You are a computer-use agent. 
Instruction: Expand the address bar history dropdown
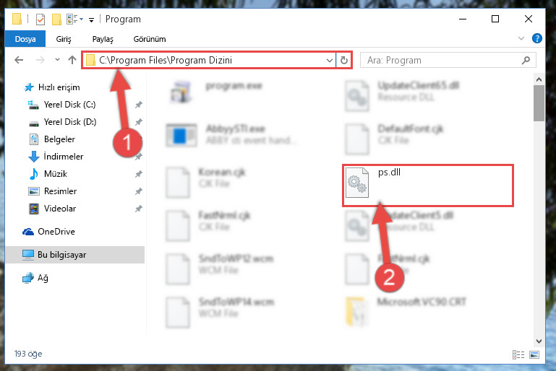click(330, 60)
